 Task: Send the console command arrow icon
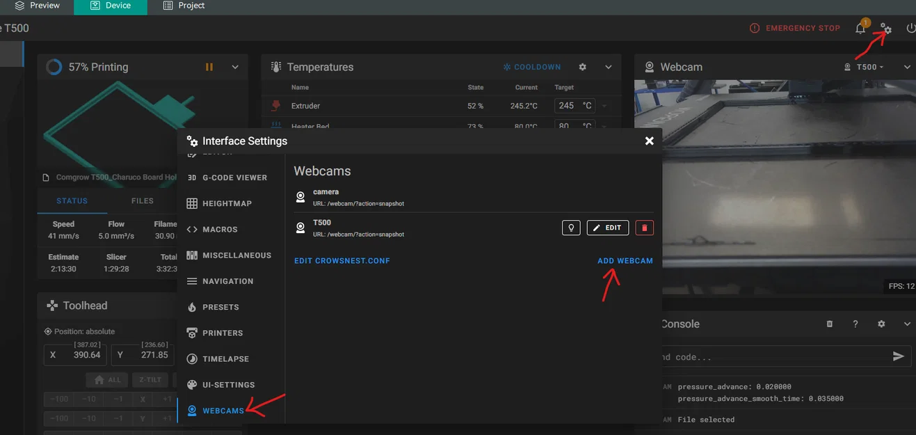click(899, 356)
